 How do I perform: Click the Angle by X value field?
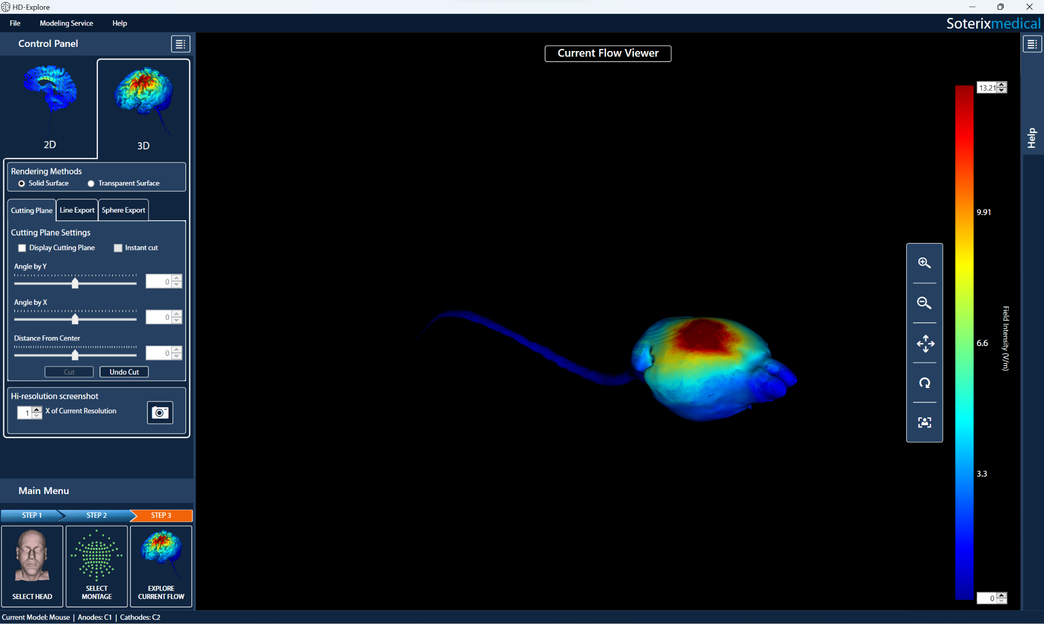click(159, 317)
